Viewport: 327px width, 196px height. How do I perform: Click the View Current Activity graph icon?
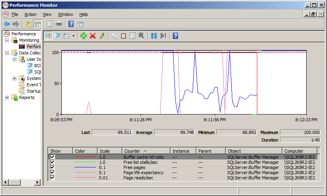(48, 36)
